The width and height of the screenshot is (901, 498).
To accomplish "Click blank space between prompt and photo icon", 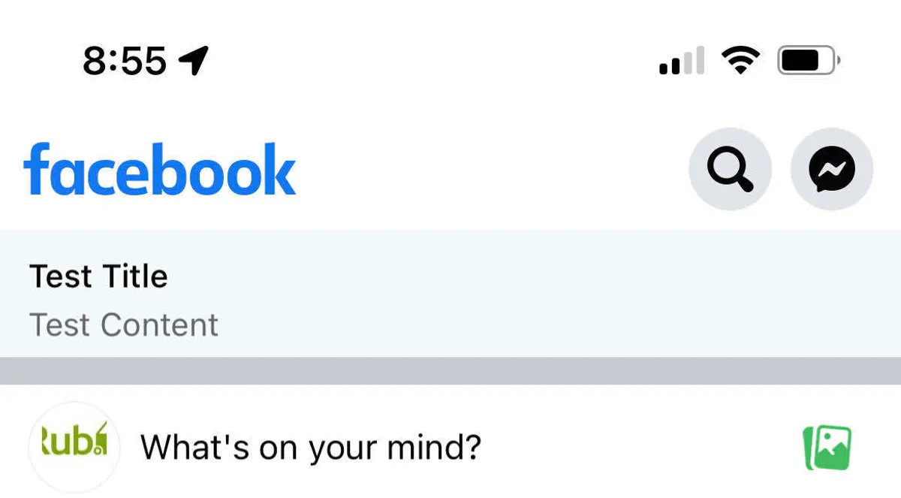I will tap(638, 448).
